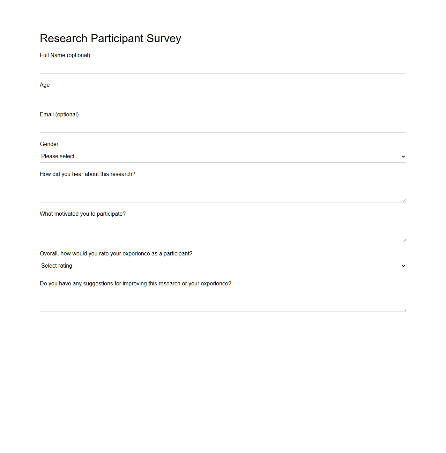
Task: Click the 'Age' field label
Action: [45, 85]
